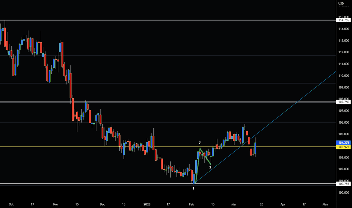Click the text annotation "3" near the green path
This screenshot has height=208, width=352.
210,168
